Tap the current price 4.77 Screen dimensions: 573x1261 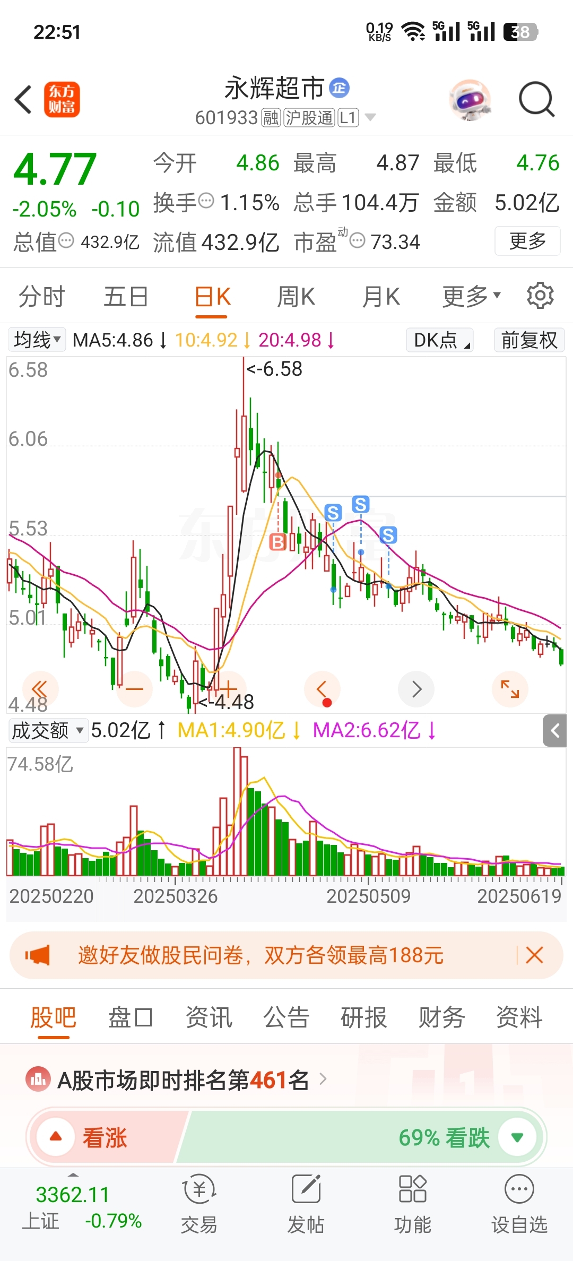(55, 169)
